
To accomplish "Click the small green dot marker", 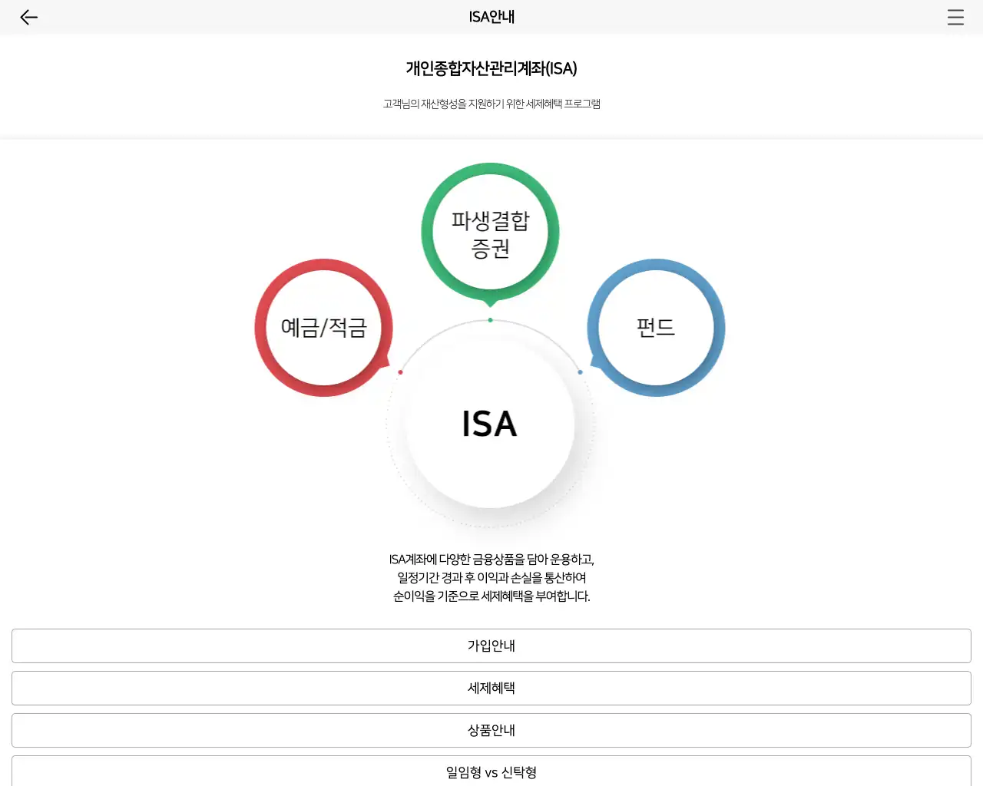I will click(x=490, y=320).
